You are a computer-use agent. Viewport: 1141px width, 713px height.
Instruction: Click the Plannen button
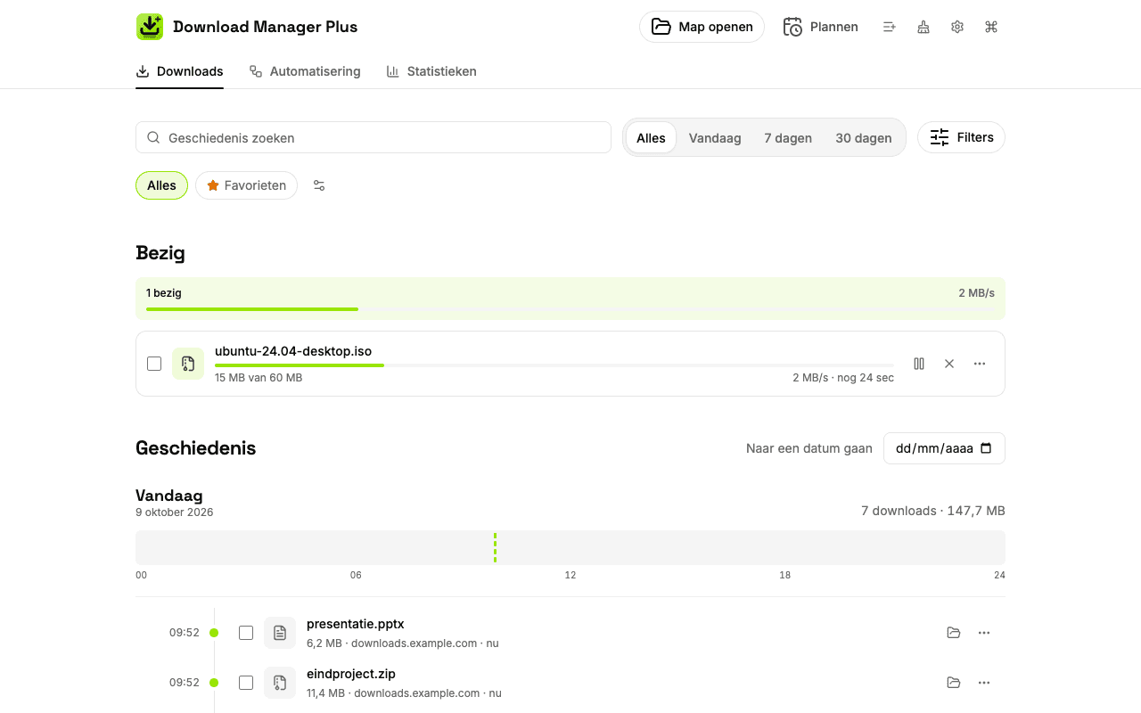820,27
